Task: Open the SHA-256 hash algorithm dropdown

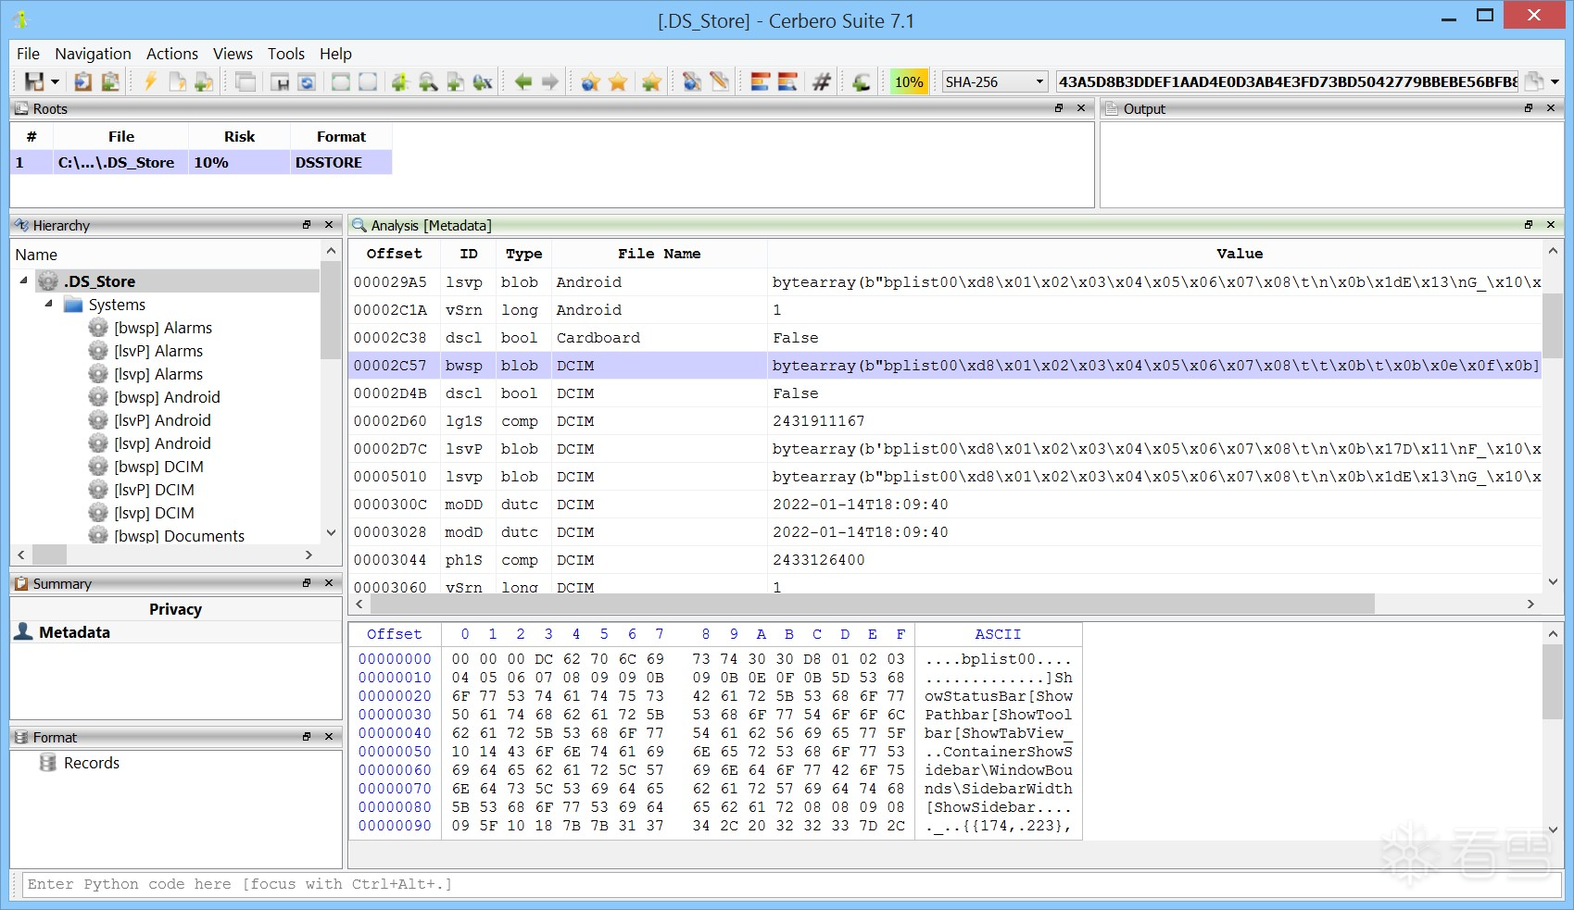Action: (x=1039, y=82)
